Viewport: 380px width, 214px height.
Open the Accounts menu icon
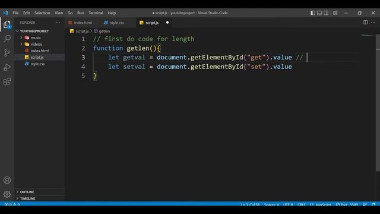tap(7, 180)
